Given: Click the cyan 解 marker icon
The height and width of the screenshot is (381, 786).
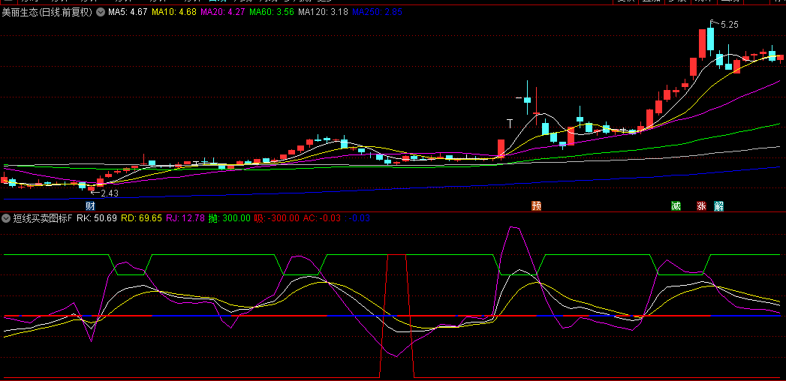Looking at the screenshot, I should click(x=719, y=206).
